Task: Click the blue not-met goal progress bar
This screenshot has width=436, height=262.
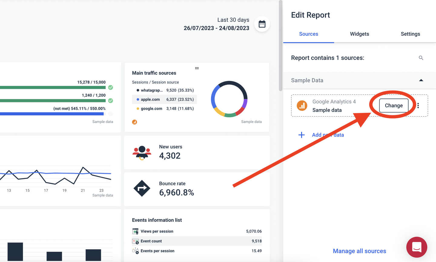Action: 51,114
